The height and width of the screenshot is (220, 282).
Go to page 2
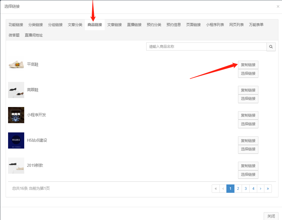click(x=238, y=189)
